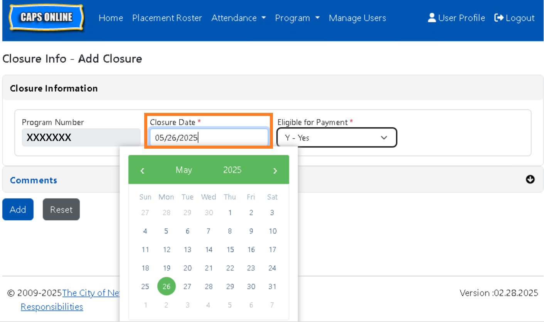Navigate to Home page
Image resolution: width=544 pixels, height=322 pixels.
click(111, 18)
